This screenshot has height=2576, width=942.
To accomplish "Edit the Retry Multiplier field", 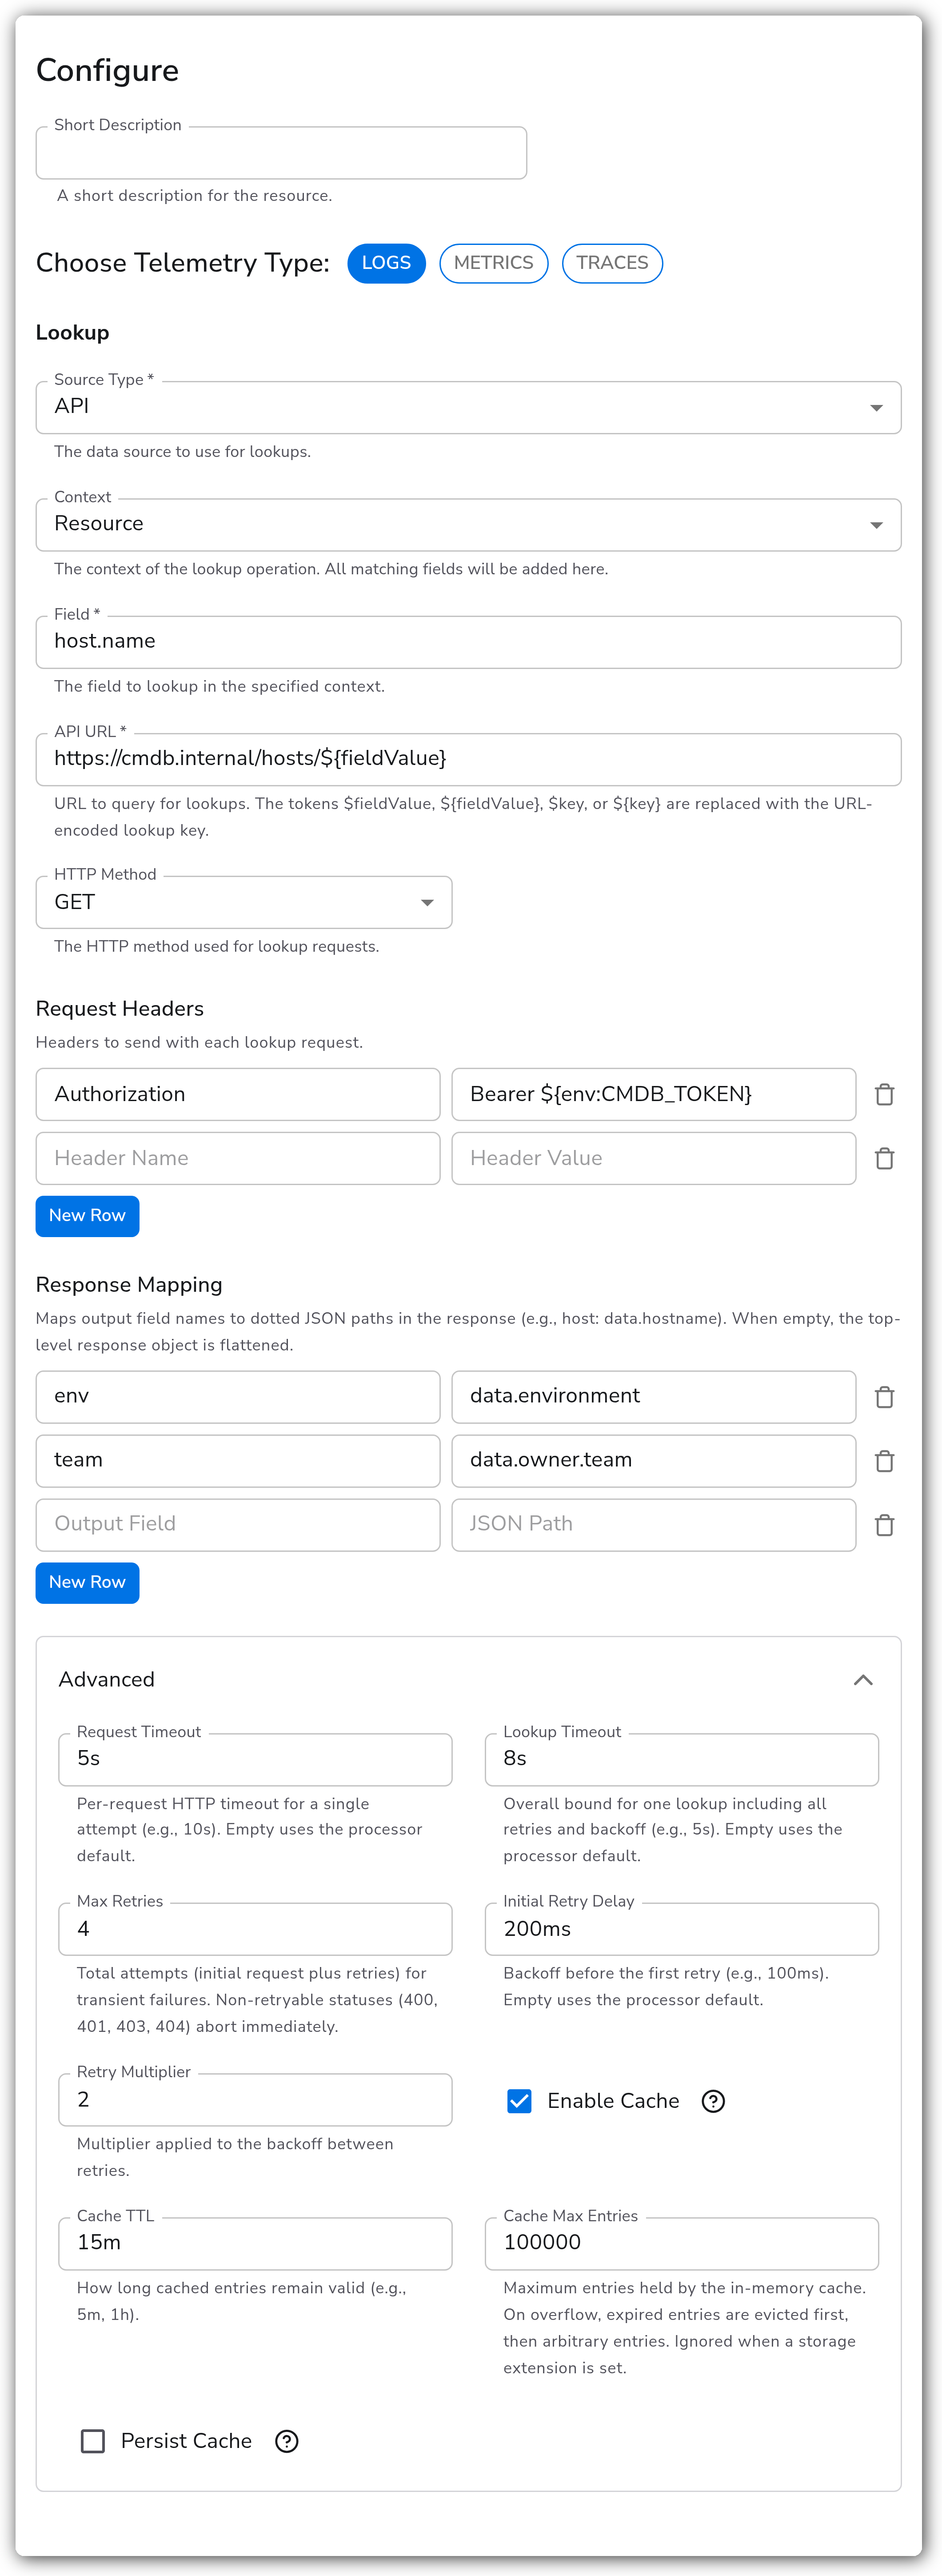I will click(x=255, y=2100).
